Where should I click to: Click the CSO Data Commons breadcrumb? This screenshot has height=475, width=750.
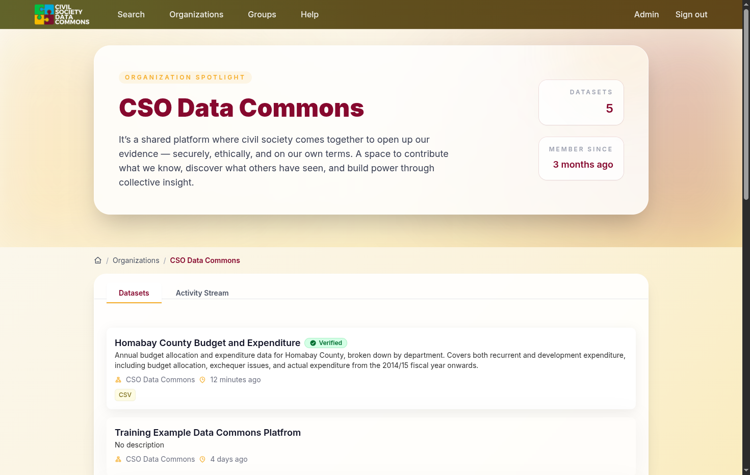[205, 260]
